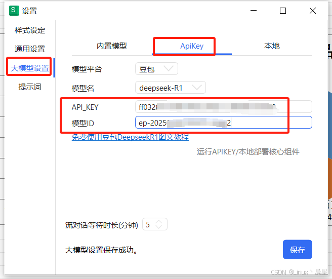This screenshot has height=279, width=332.
Task: Open the 样式设定 settings section
Action: coord(30,30)
